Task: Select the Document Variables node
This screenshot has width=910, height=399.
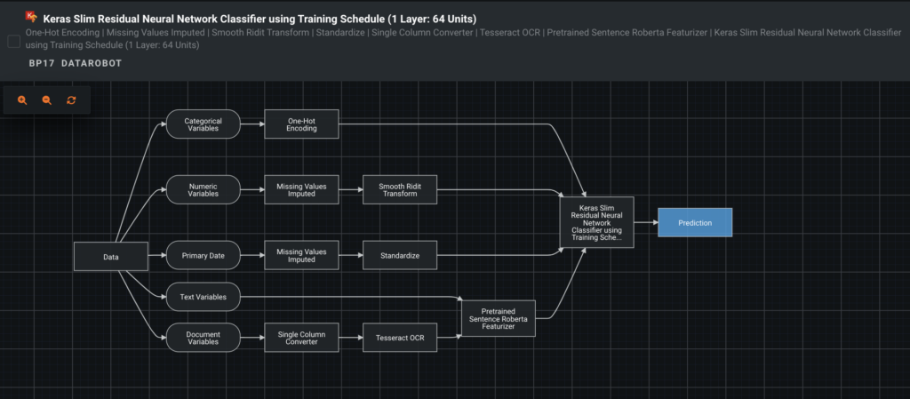Action: [204, 338]
